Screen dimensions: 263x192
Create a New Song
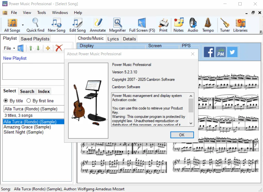(x=57, y=25)
